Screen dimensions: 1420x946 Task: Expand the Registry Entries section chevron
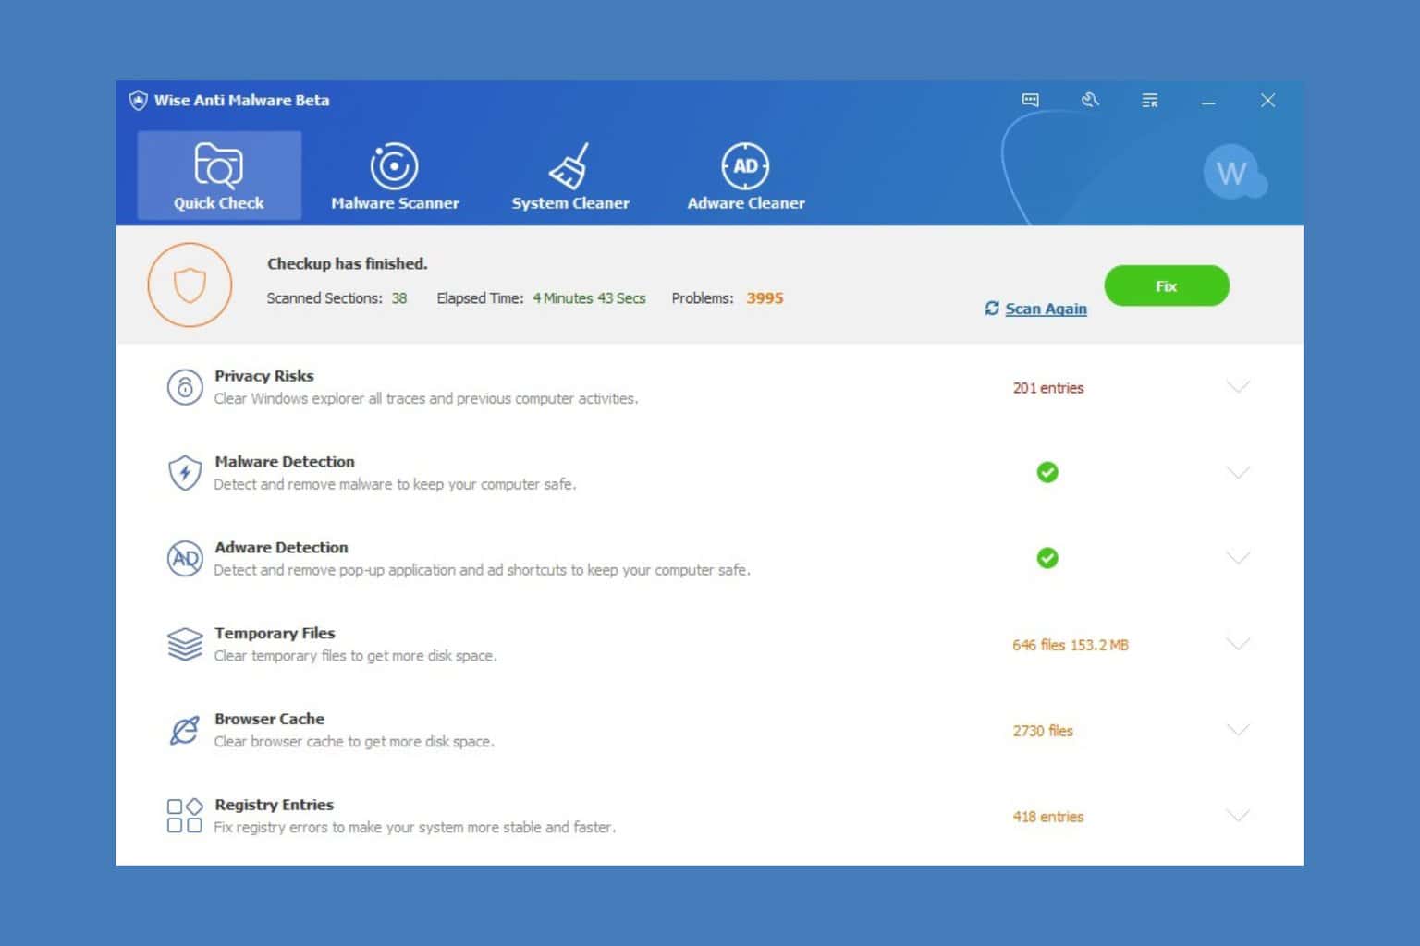click(1238, 815)
